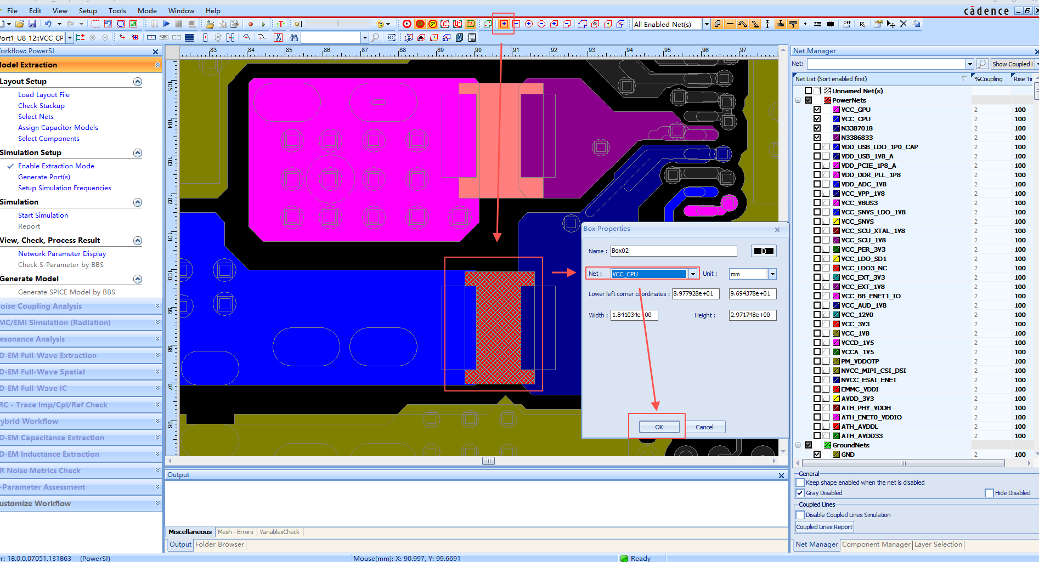Image resolution: width=1039 pixels, height=562 pixels.
Task: Click the magnifier search icon beside toolbar combo
Action: (375, 38)
